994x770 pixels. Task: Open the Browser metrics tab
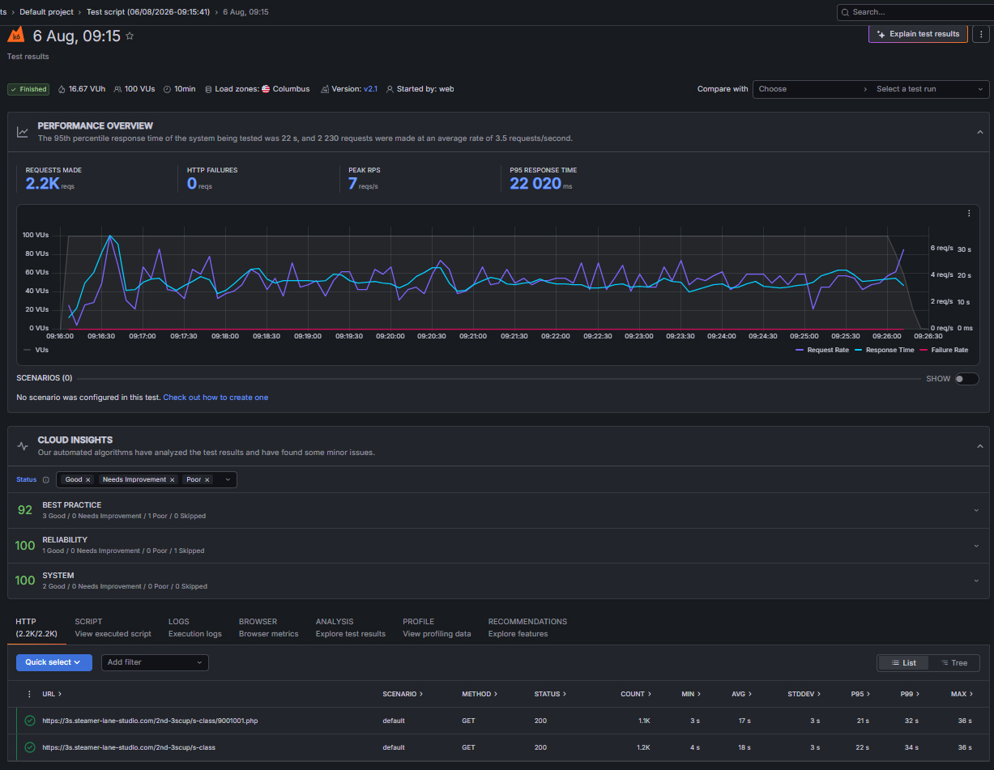point(268,627)
